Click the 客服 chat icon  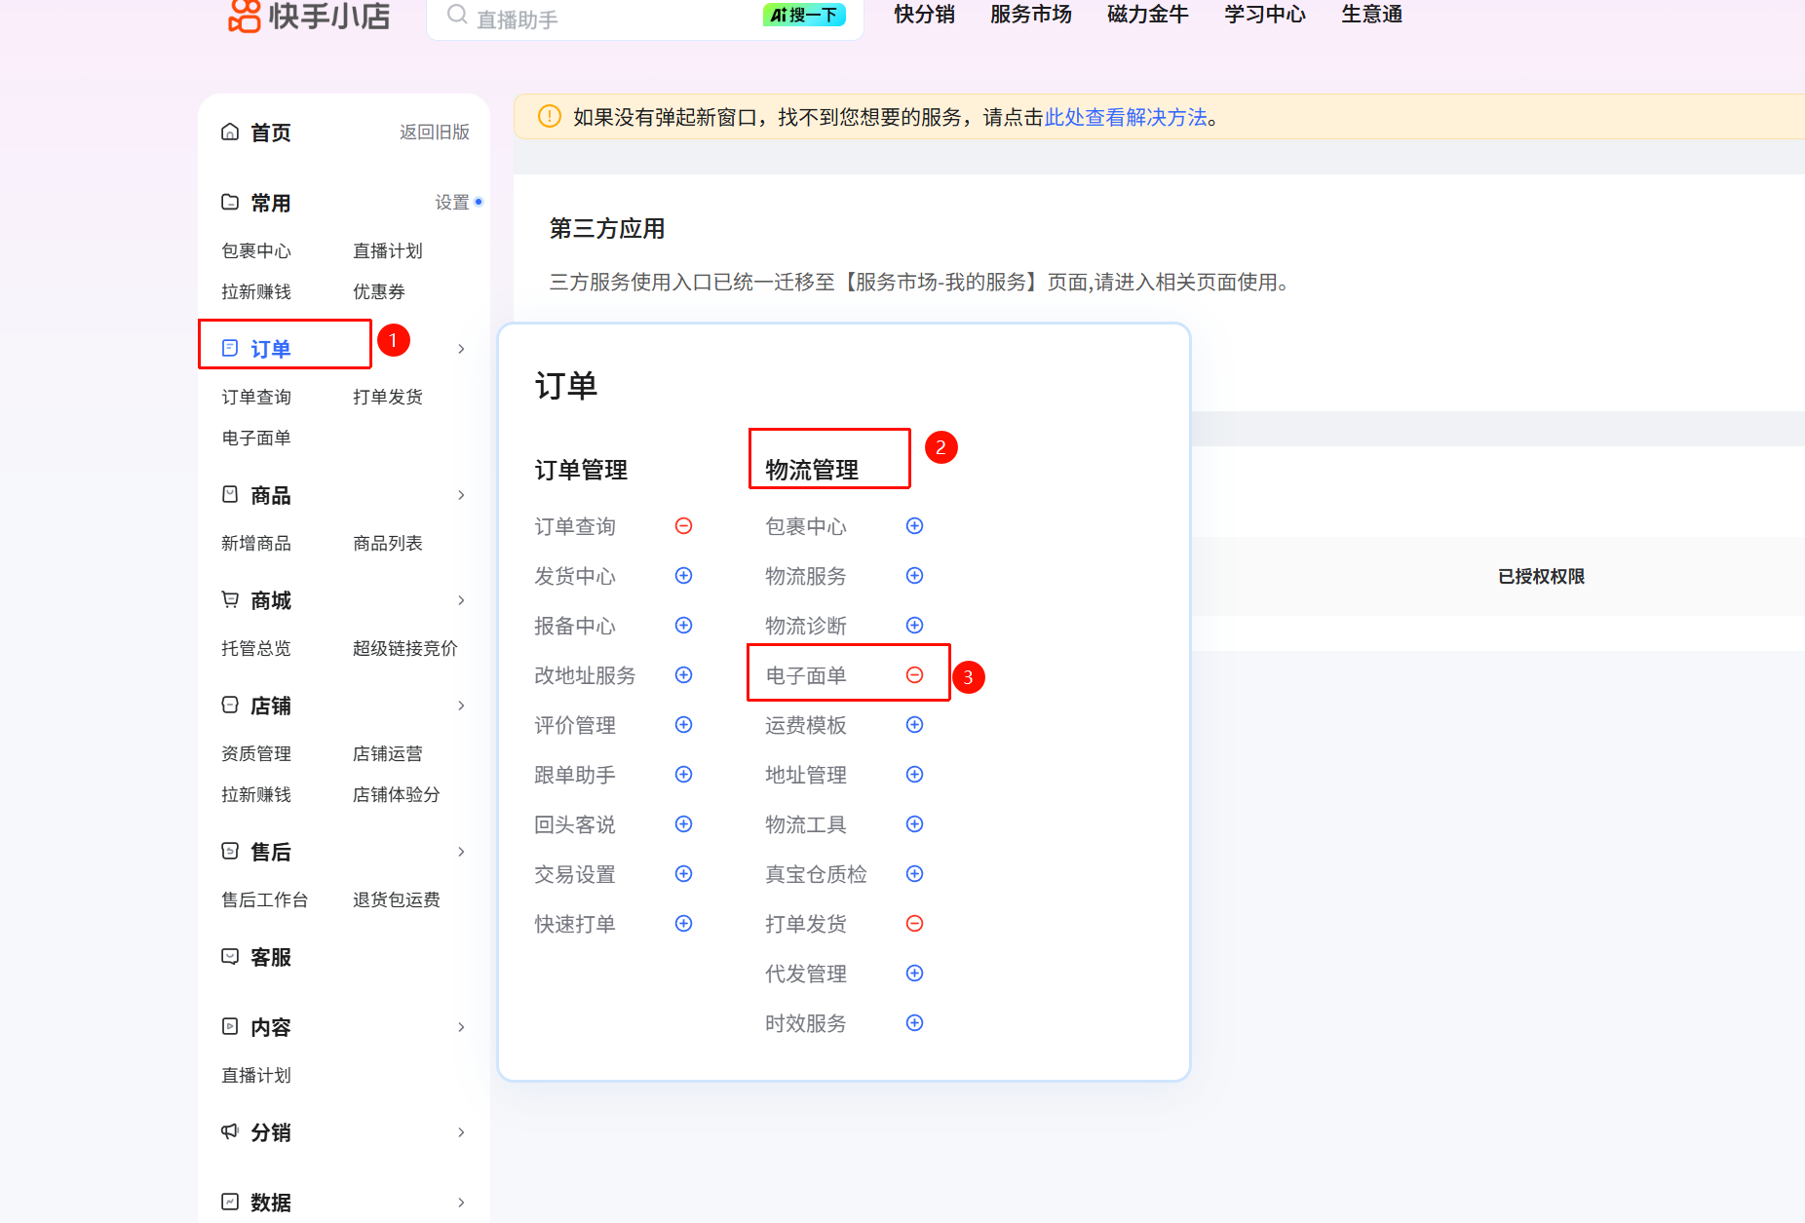coord(230,957)
